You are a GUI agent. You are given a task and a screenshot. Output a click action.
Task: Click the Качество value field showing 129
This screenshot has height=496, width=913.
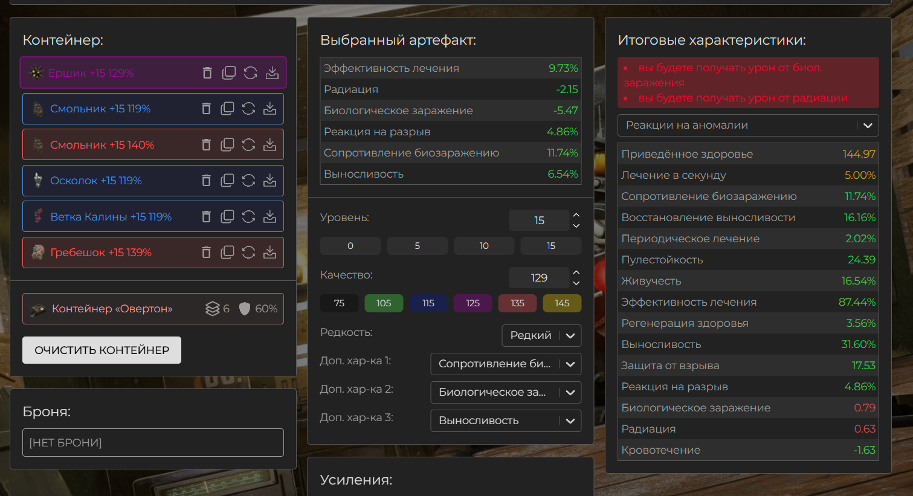coord(539,278)
